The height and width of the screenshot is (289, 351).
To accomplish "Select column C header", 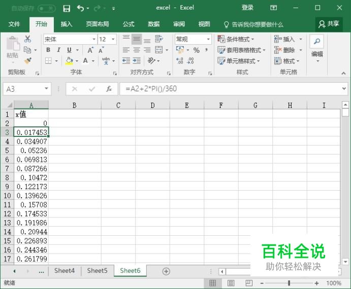I will pos(118,105).
